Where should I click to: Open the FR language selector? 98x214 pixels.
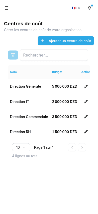click(76, 8)
